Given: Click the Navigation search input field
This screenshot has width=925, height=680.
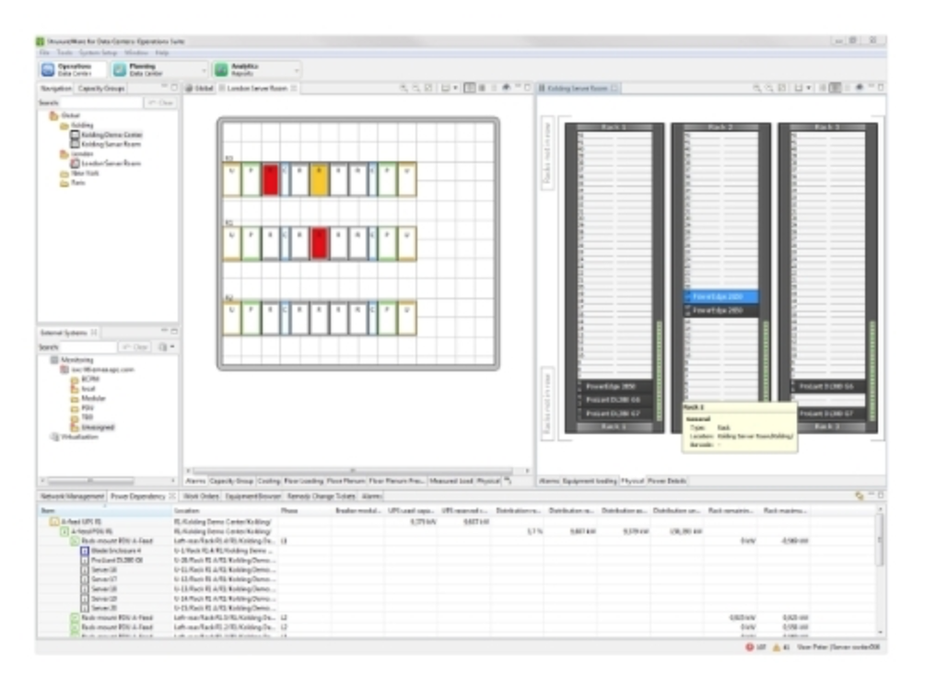Looking at the screenshot, I should coord(101,102).
